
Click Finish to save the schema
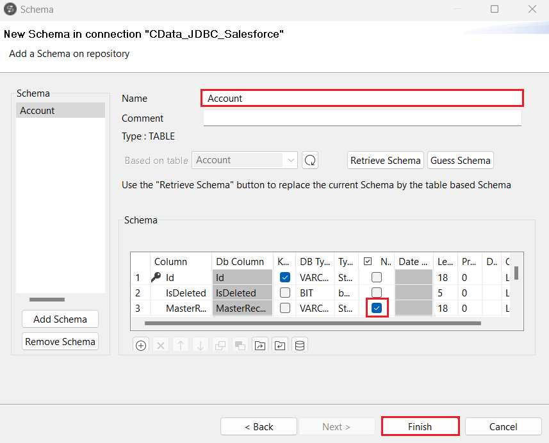pos(420,426)
